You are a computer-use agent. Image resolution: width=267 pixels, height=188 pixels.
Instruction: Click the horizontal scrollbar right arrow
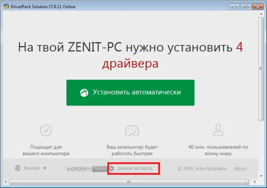(255, 182)
